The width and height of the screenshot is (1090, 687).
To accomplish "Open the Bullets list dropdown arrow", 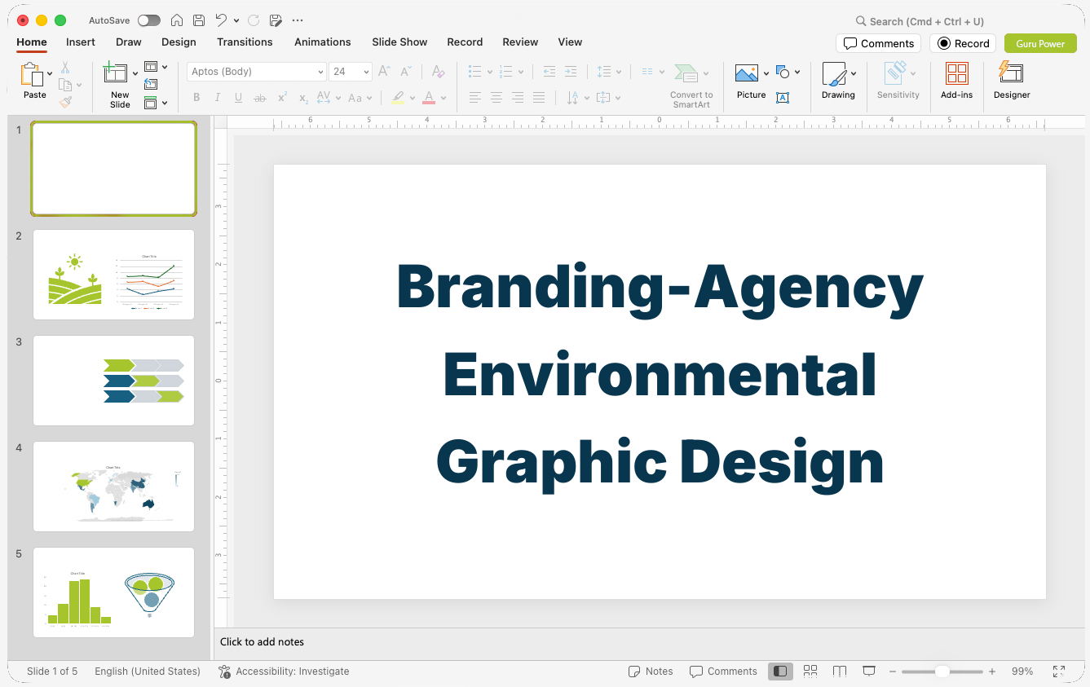I will click(x=490, y=72).
